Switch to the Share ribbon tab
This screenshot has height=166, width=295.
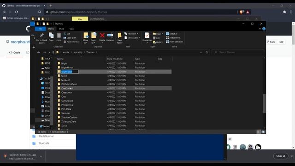click(61, 29)
